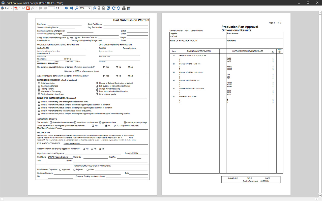This screenshot has width=322, height=201.
Task: Click the Engineering Changes checkbox
Action: (x=39, y=86)
